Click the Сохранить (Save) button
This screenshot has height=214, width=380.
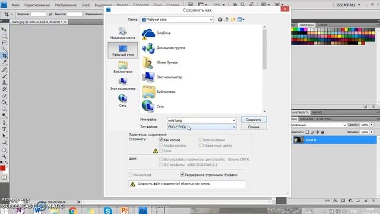254,120
